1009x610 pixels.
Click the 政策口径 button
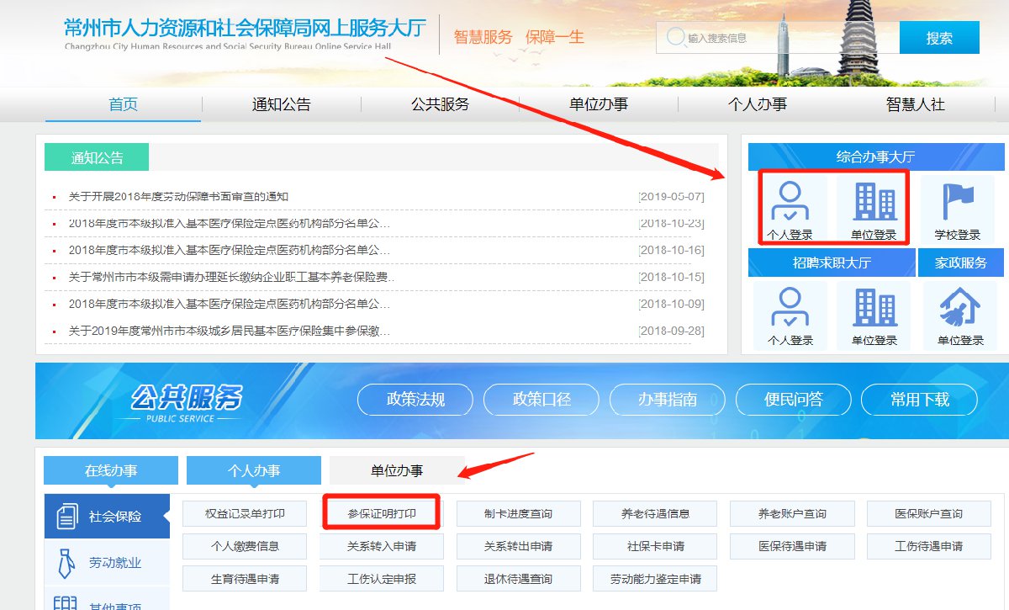541,400
